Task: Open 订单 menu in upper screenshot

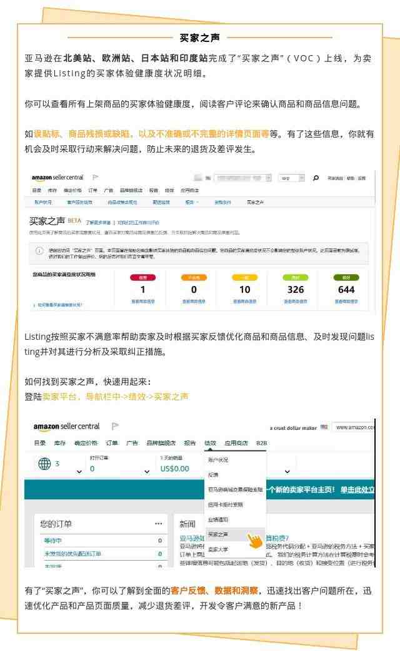Action: [x=92, y=190]
